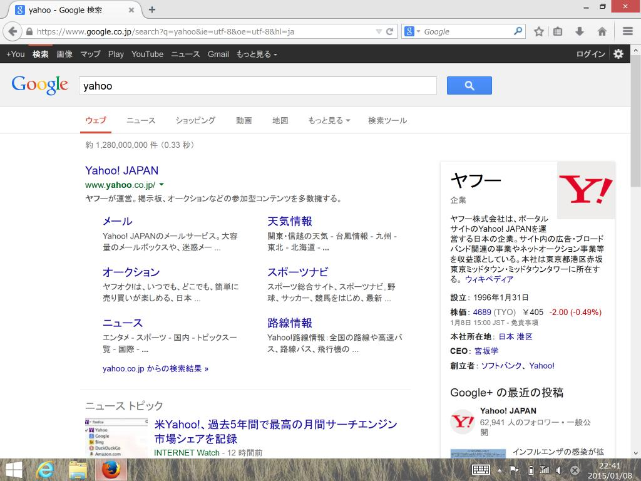
Task: Open the 天気情報 sitelink
Action: (289, 221)
